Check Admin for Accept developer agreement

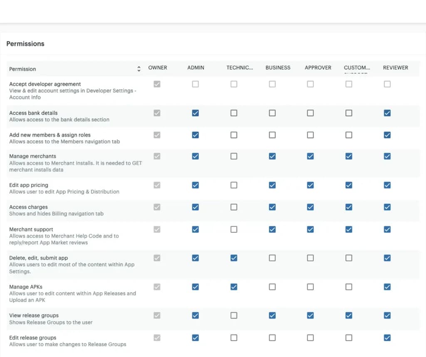(x=196, y=84)
